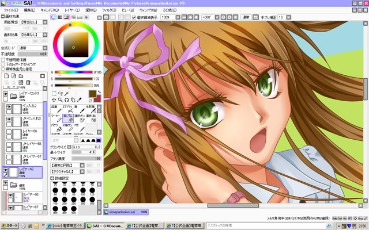Image resolution: width=369 pixels, height=230 pixels.
Task: Show the color wheel panel
Action: (x=54, y=17)
